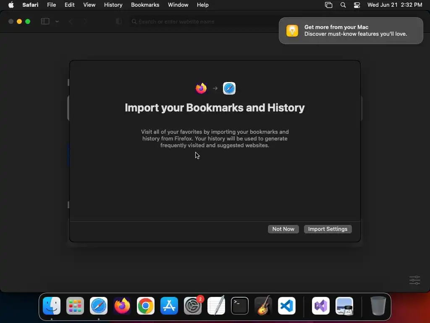The image size is (430, 323).
Task: Open Visual Studio Code from the Dock
Action: (x=287, y=306)
